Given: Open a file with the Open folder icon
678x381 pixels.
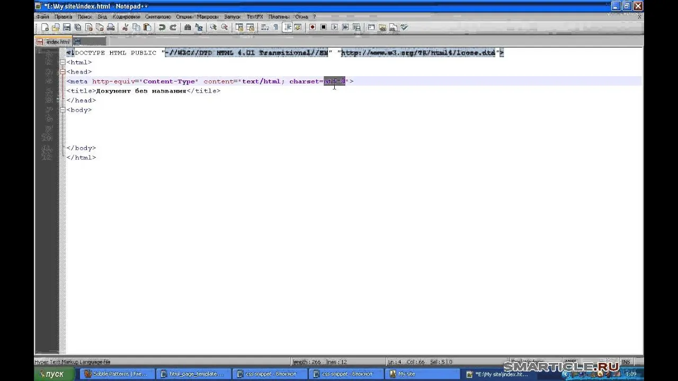Looking at the screenshot, I should [x=56, y=28].
